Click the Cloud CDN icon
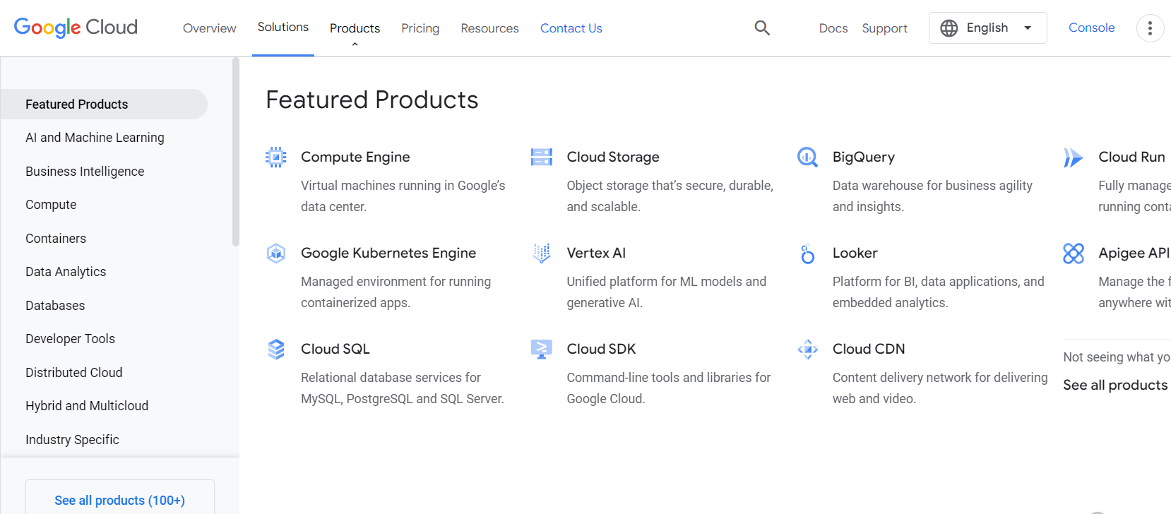The image size is (1171, 514). 807,349
